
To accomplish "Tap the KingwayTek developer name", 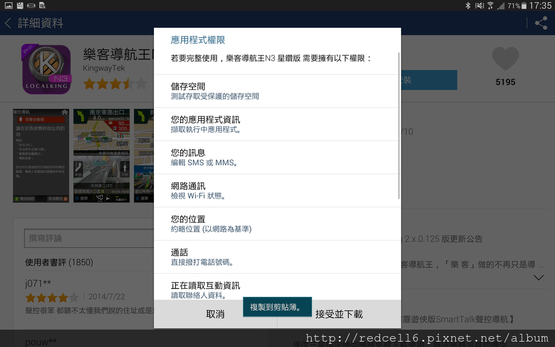I will [104, 68].
